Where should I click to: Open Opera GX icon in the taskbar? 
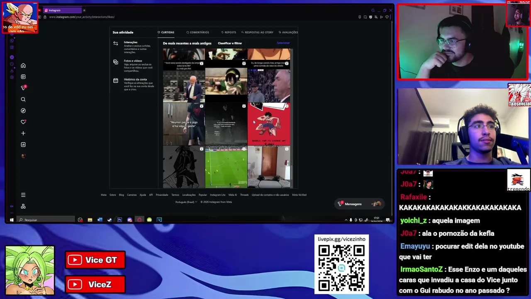139,220
